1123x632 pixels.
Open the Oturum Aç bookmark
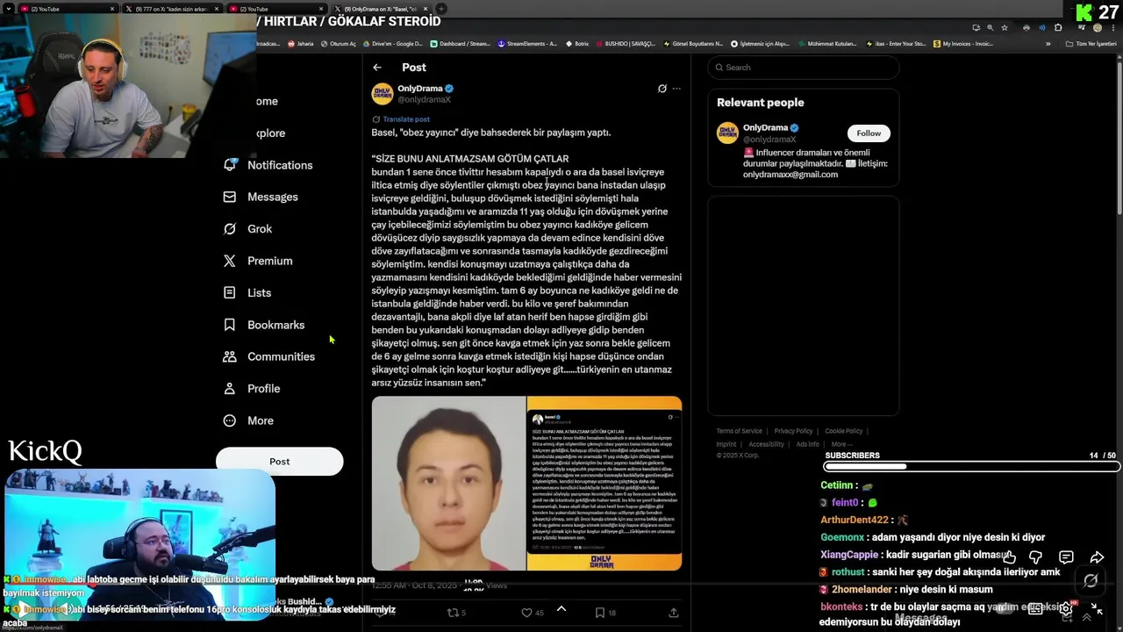point(338,43)
